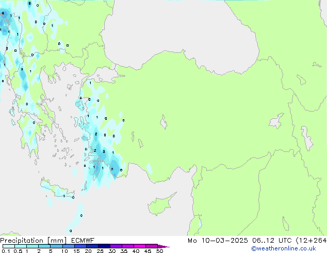Select the 0.5–1 mm legend swatch
The image size is (327, 253).
point(21,246)
